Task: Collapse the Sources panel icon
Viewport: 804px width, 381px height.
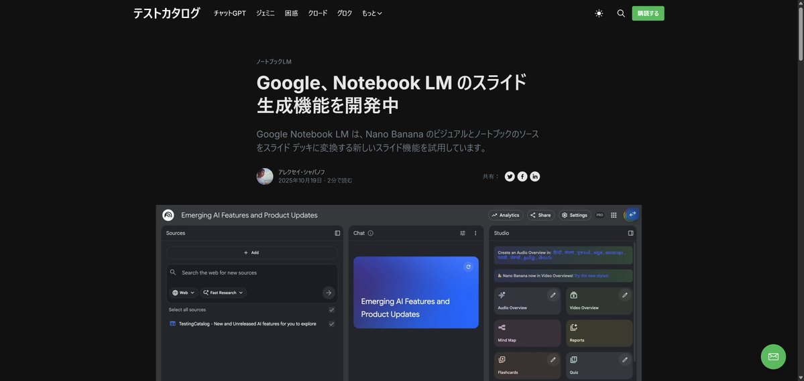Action: (x=337, y=233)
